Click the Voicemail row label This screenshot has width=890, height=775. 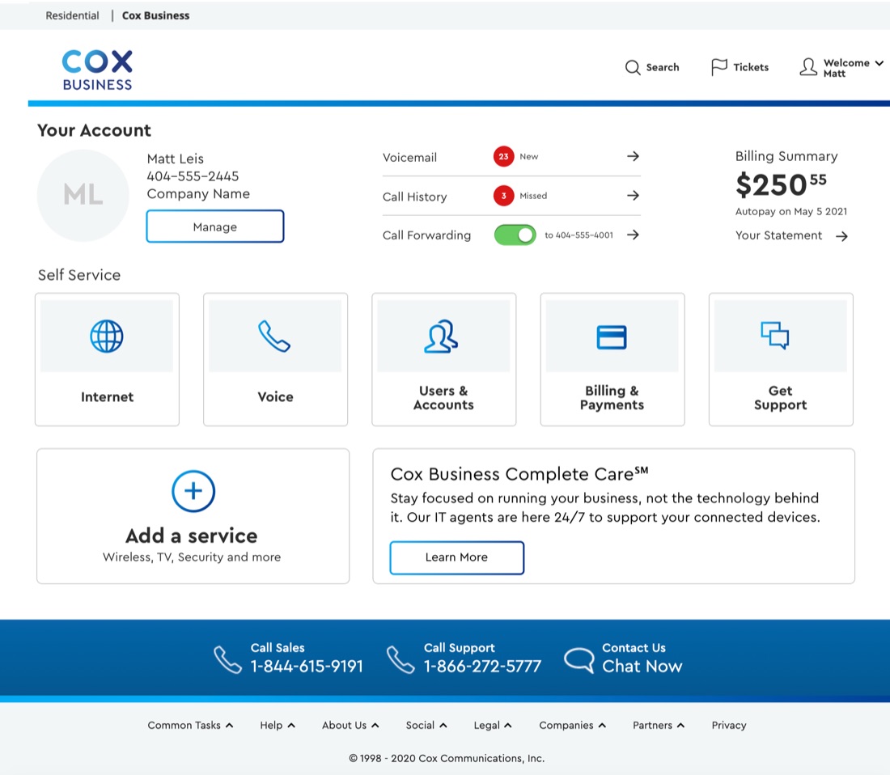point(410,157)
